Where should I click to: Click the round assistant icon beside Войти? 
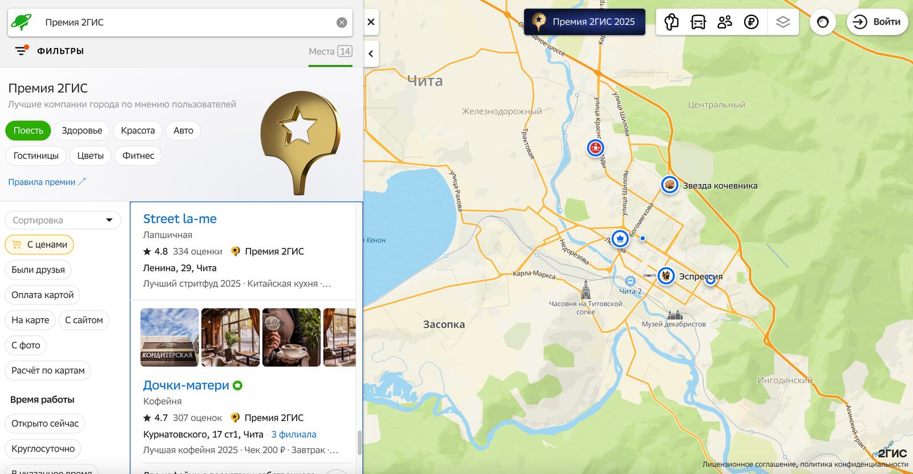click(x=822, y=22)
